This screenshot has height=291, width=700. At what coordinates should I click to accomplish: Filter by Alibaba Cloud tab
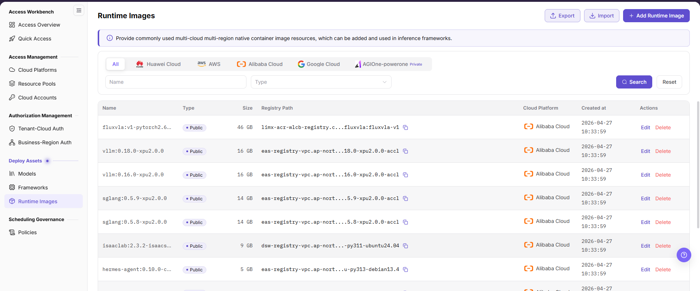(x=260, y=64)
